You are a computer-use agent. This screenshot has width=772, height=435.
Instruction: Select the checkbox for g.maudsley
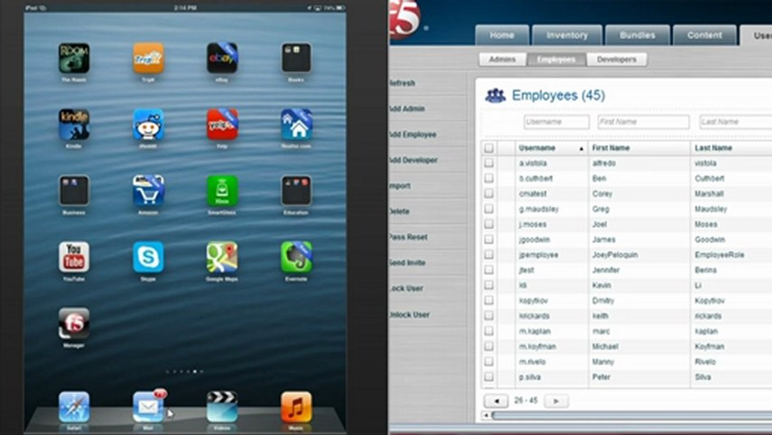coord(489,209)
